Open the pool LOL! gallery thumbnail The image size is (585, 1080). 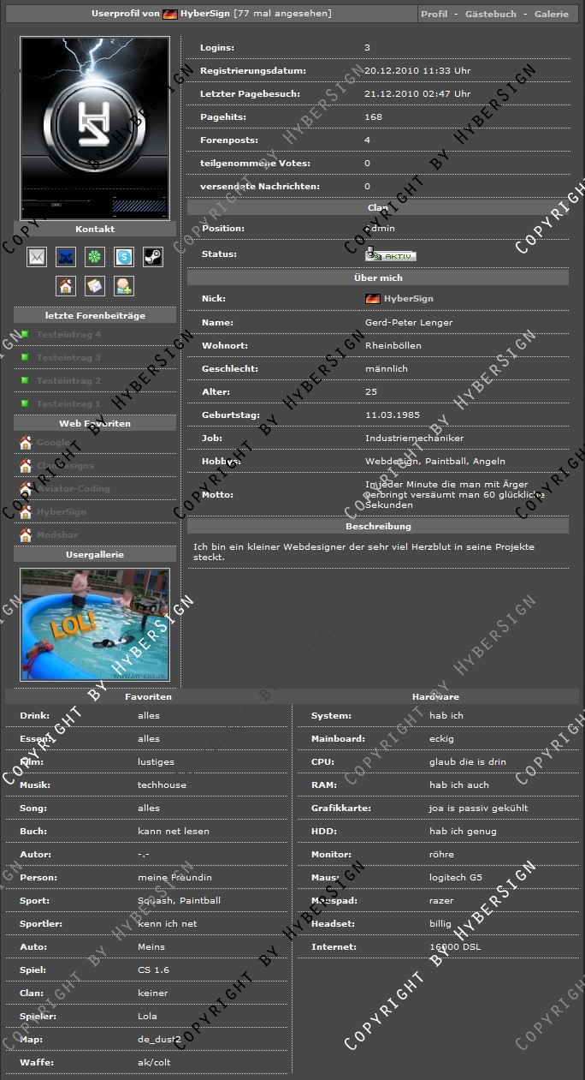pyautogui.click(x=95, y=624)
